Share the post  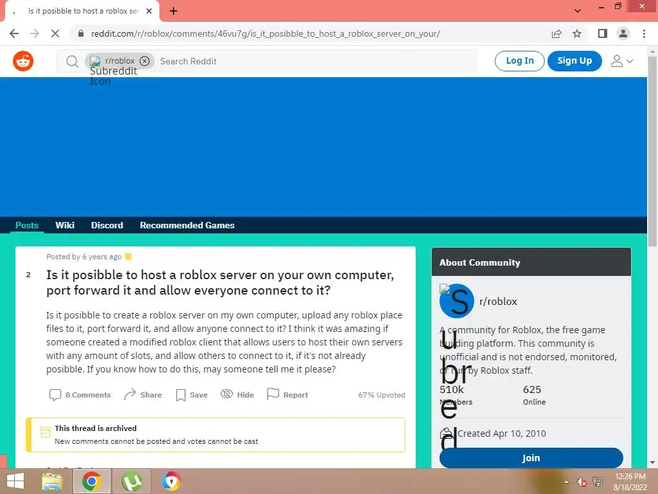pos(143,395)
